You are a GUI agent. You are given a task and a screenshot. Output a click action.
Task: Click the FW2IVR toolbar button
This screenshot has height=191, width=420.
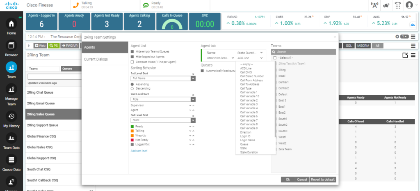pos(70,46)
